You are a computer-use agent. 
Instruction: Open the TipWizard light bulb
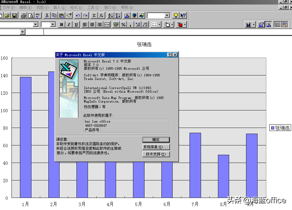click(x=176, y=16)
